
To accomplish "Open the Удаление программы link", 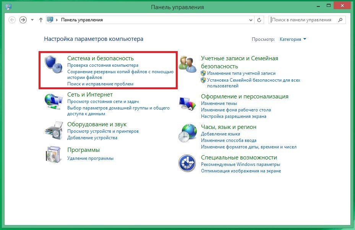I will (x=90, y=158).
